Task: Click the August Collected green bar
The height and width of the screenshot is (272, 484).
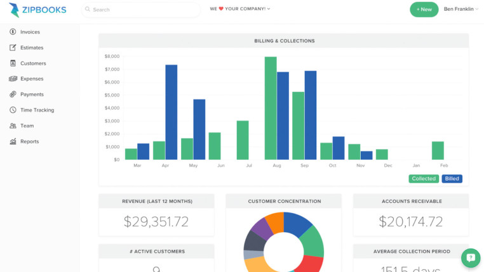Action: [x=271, y=108]
